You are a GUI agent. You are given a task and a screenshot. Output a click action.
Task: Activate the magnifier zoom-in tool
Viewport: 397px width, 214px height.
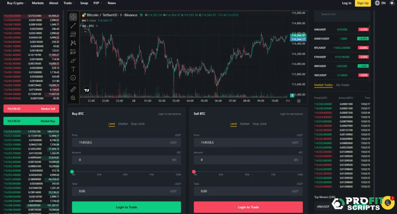73,98
